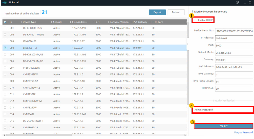Select checkbox of device 014
Screen dimensions: 254x139
5,114
